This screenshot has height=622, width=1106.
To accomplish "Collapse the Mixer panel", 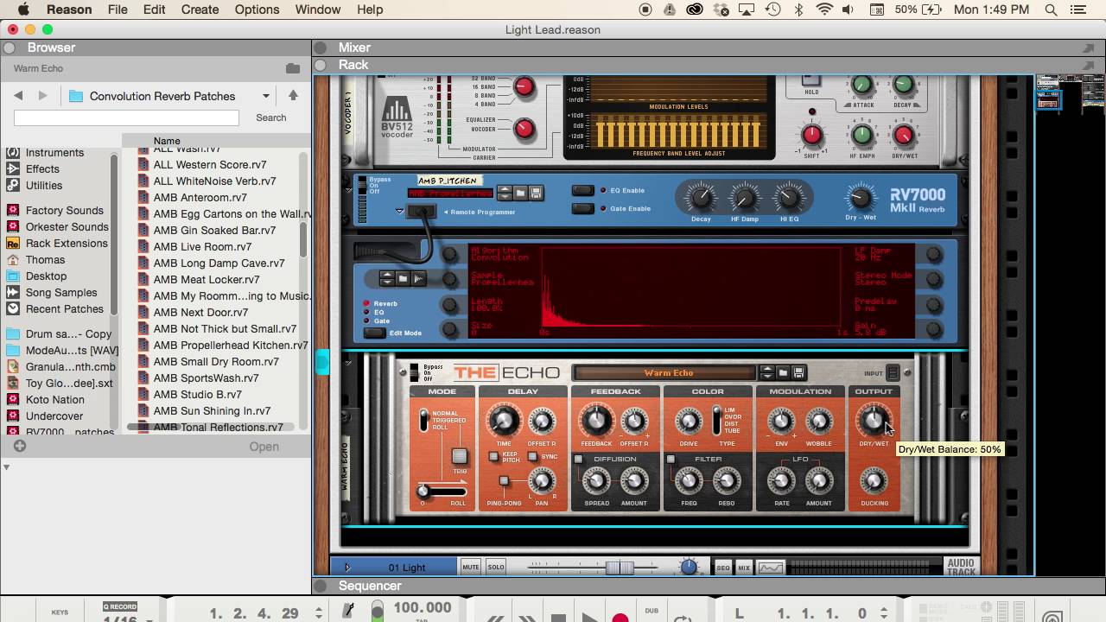I will (321, 48).
